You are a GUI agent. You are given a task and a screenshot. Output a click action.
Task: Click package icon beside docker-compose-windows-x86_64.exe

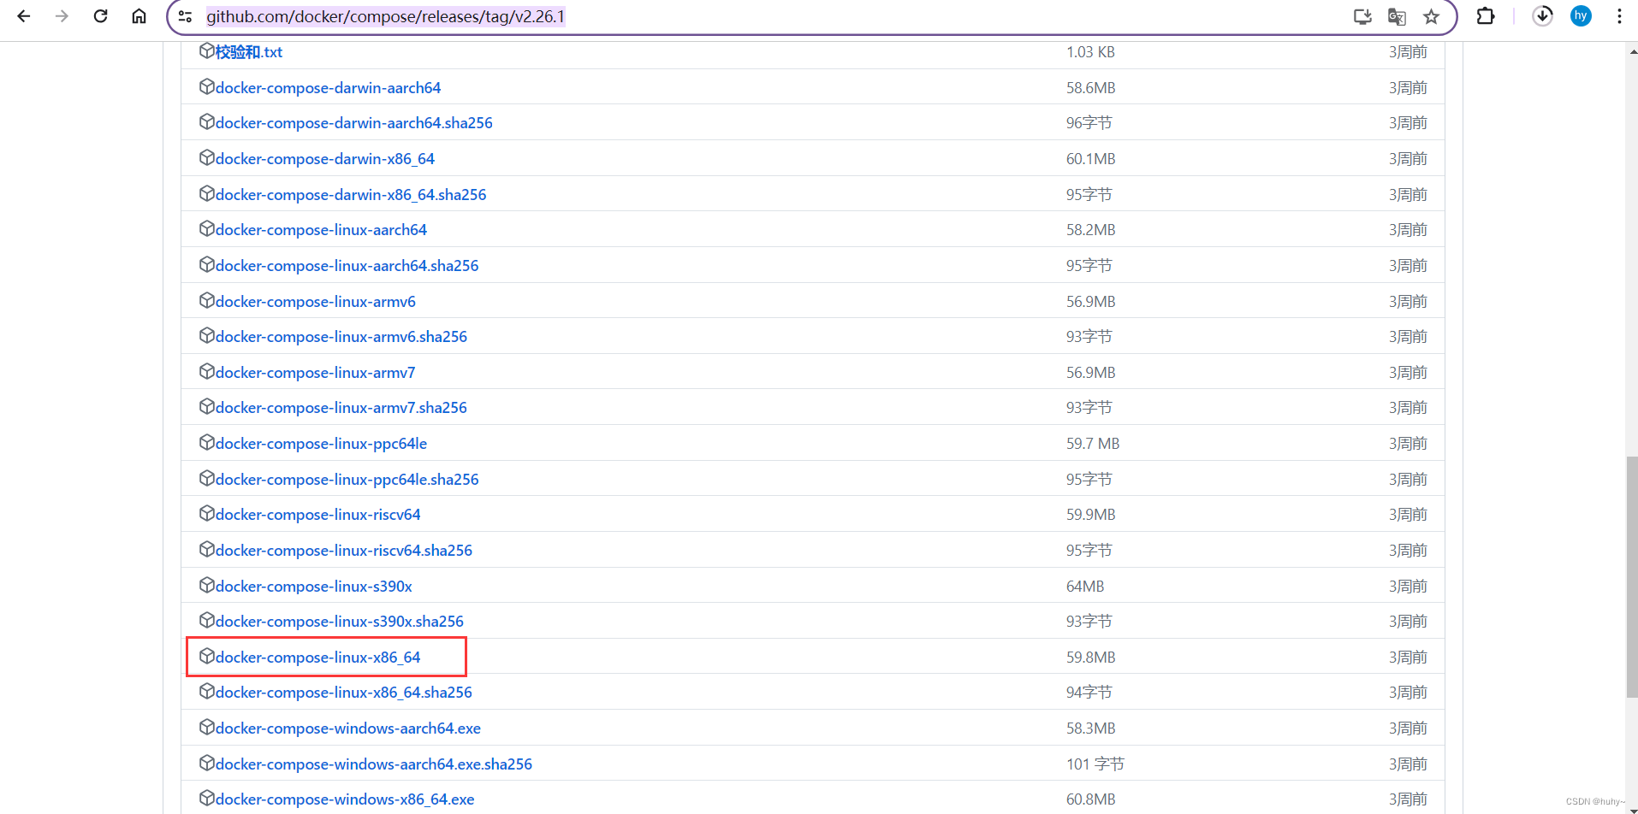pos(206,798)
